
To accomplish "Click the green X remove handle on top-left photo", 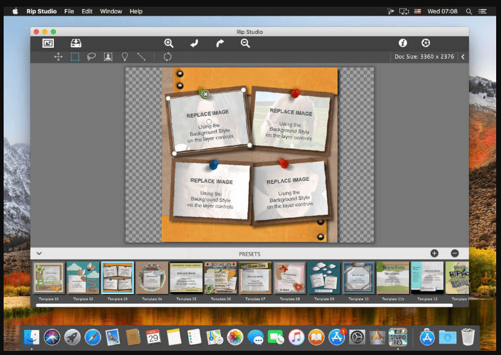I will 206,94.
